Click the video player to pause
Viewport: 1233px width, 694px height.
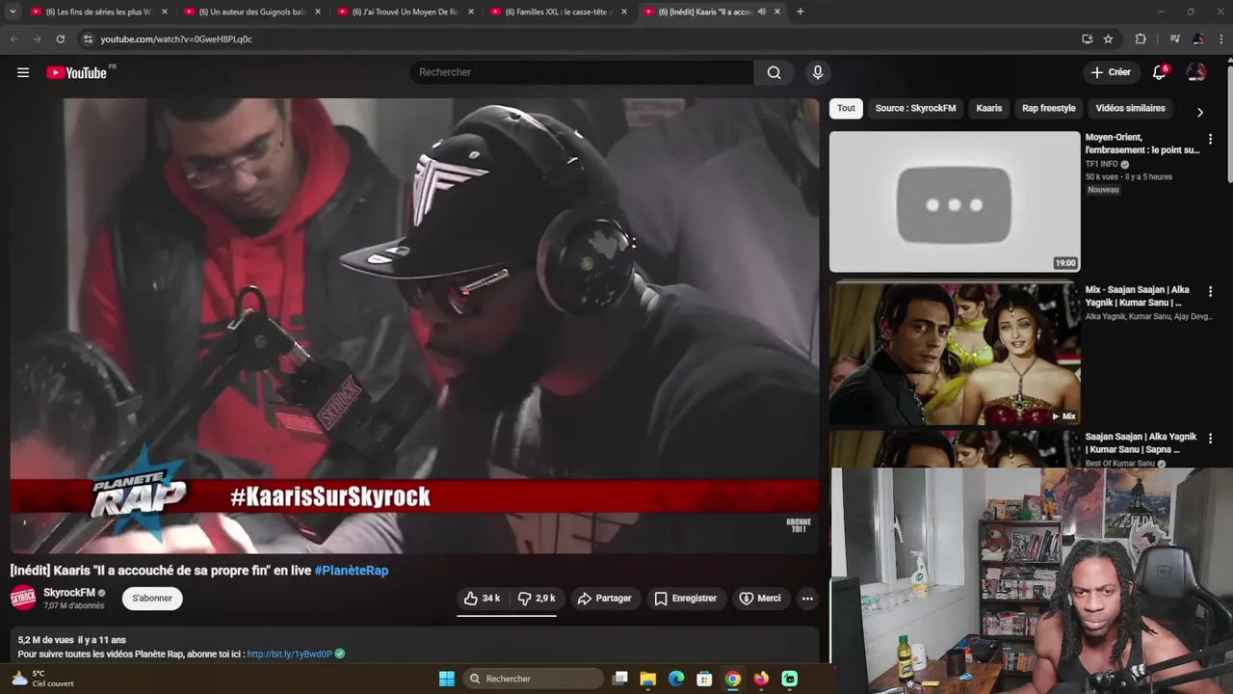tap(414, 326)
